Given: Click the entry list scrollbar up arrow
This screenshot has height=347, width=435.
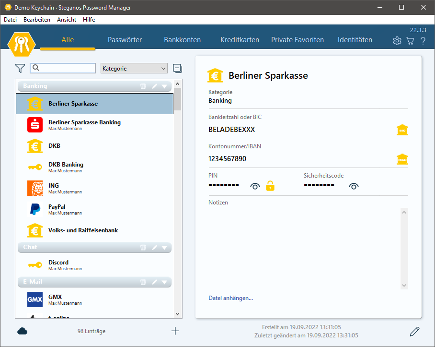Looking at the screenshot, I should click(178, 84).
